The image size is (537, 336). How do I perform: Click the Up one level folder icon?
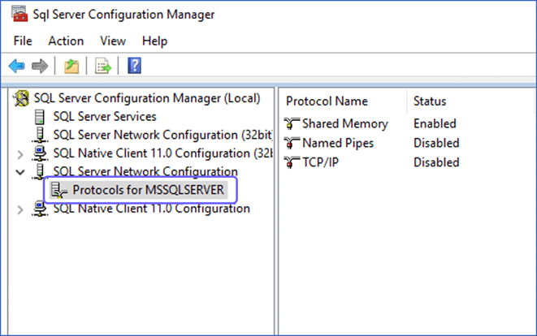71,66
